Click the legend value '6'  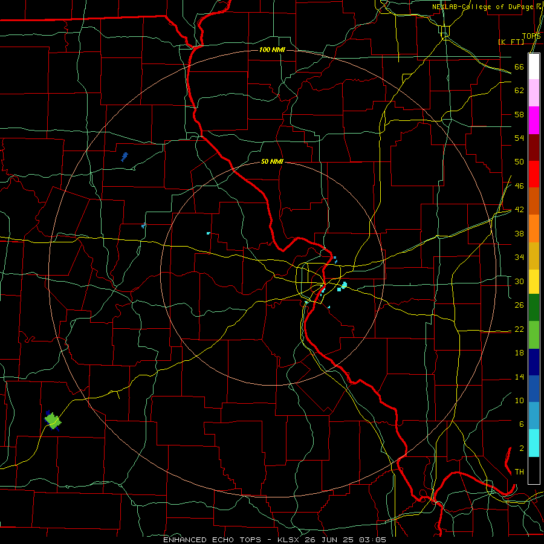tap(521, 424)
